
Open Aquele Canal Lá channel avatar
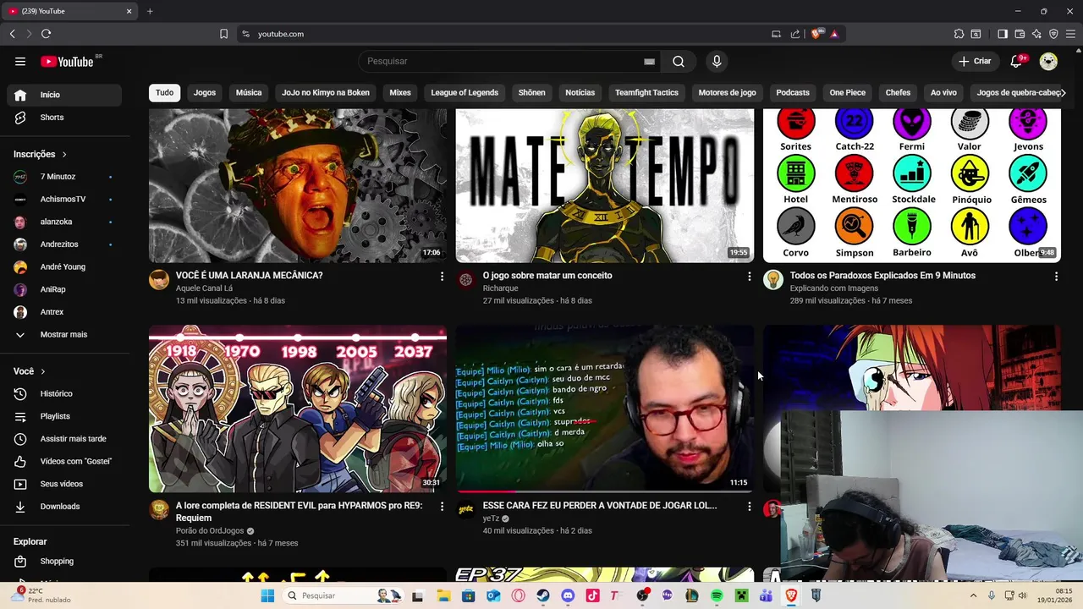pyautogui.click(x=159, y=280)
